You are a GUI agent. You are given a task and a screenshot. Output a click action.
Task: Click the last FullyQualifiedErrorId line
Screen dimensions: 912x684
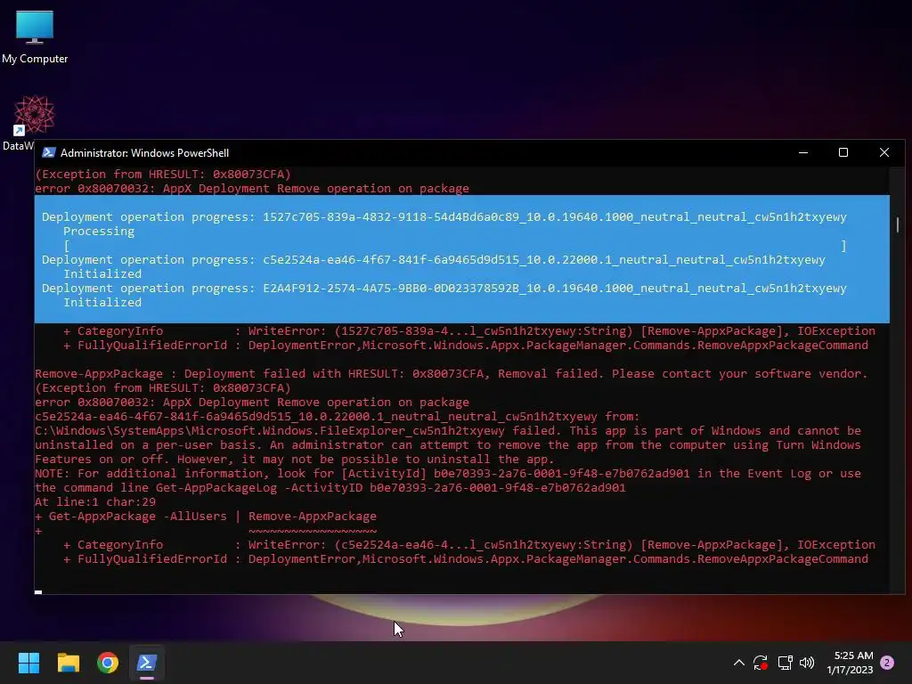(x=465, y=559)
